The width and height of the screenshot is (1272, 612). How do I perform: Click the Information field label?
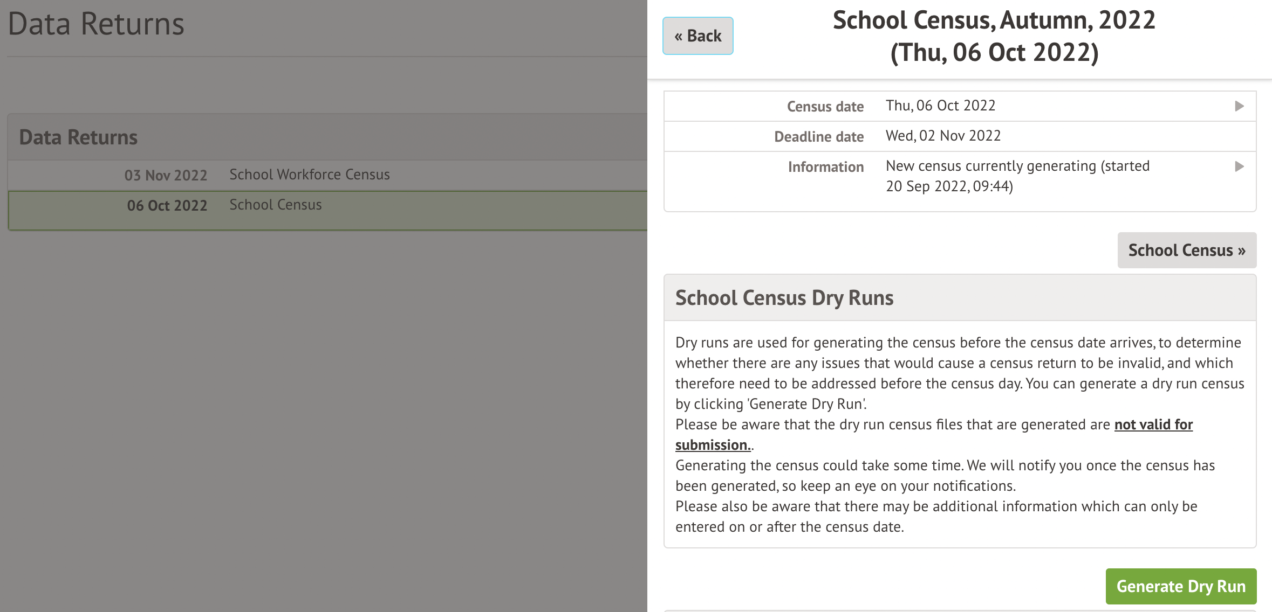[x=825, y=167]
